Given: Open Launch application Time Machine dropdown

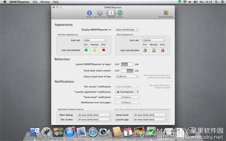Looking at the screenshot, I should pyautogui.click(x=127, y=92).
